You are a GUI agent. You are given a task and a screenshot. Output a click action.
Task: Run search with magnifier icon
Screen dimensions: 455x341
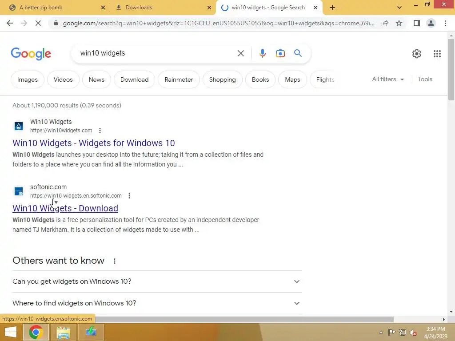[x=298, y=53]
